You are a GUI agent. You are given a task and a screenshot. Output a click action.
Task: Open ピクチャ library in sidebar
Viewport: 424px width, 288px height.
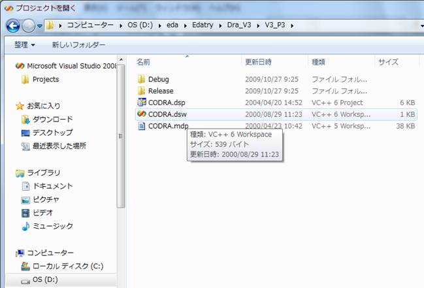pyautogui.click(x=46, y=199)
